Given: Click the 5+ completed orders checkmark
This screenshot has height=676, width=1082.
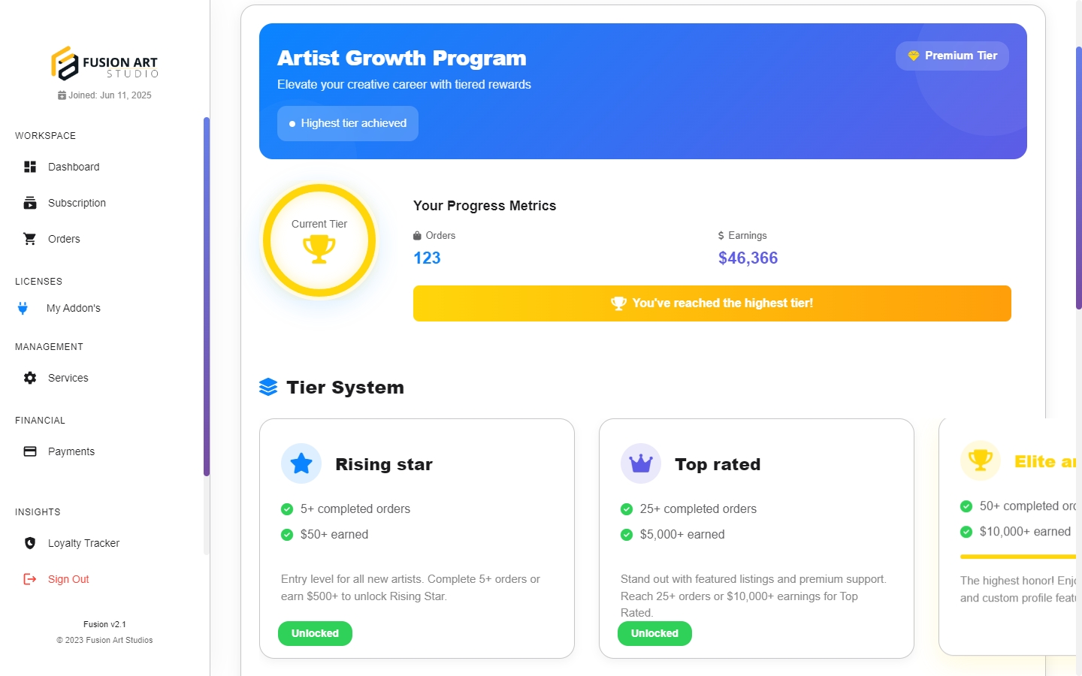Looking at the screenshot, I should coord(287,509).
